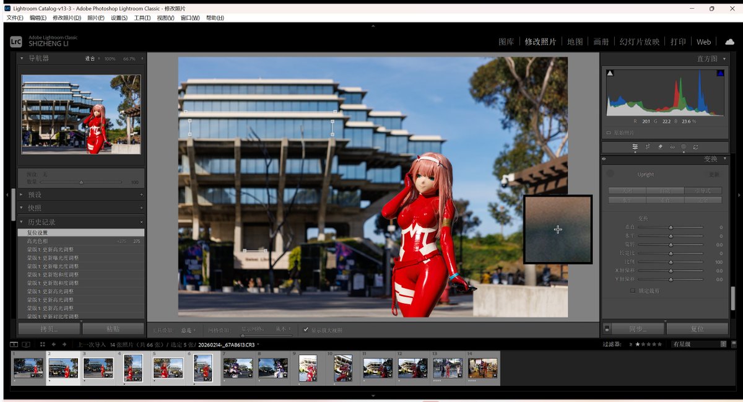
Task: Go forward with filmstrip right arrow
Action: tap(64, 344)
